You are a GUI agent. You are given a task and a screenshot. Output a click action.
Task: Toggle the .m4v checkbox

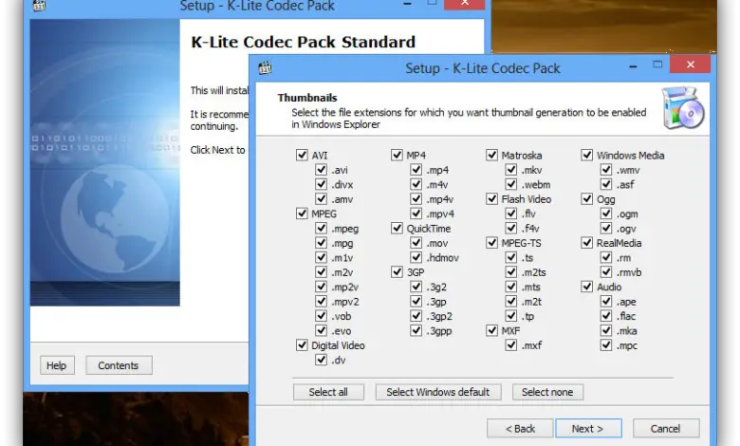[416, 184]
